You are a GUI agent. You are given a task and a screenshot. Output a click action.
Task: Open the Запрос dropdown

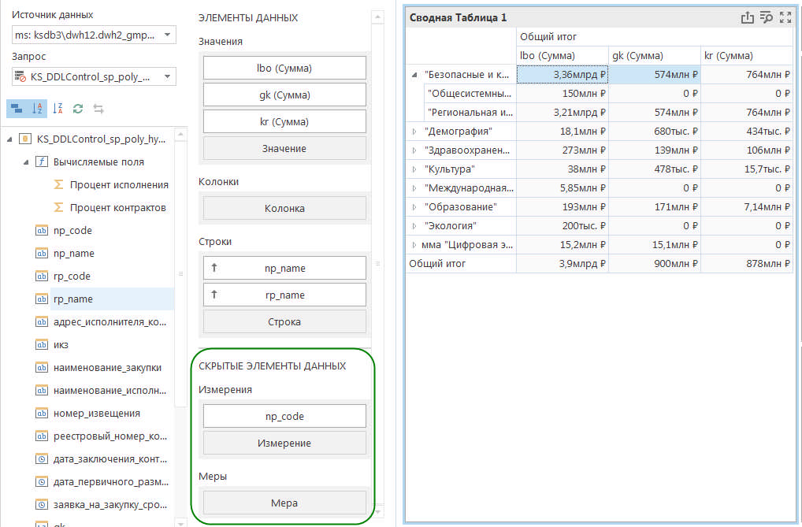coord(166,76)
